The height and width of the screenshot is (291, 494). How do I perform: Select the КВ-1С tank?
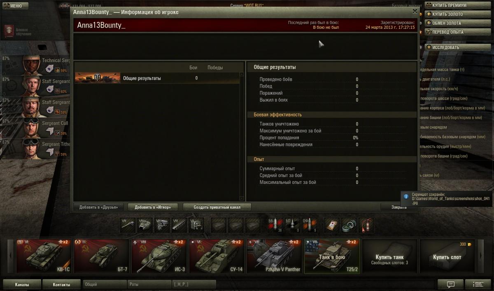[44, 256]
